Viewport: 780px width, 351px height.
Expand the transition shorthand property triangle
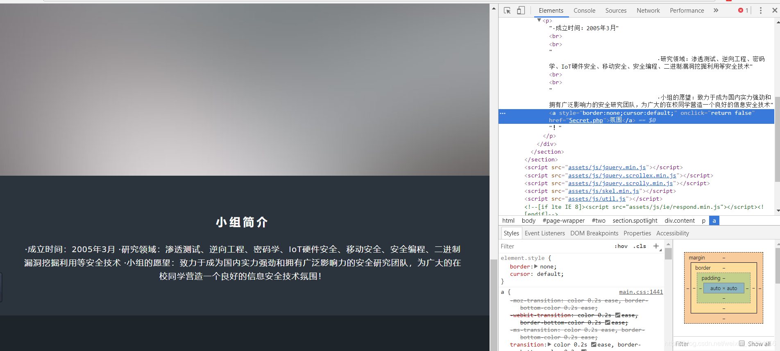pos(549,344)
